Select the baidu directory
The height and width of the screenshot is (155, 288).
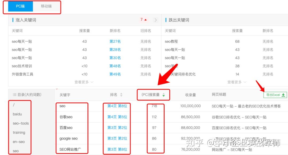17,114
